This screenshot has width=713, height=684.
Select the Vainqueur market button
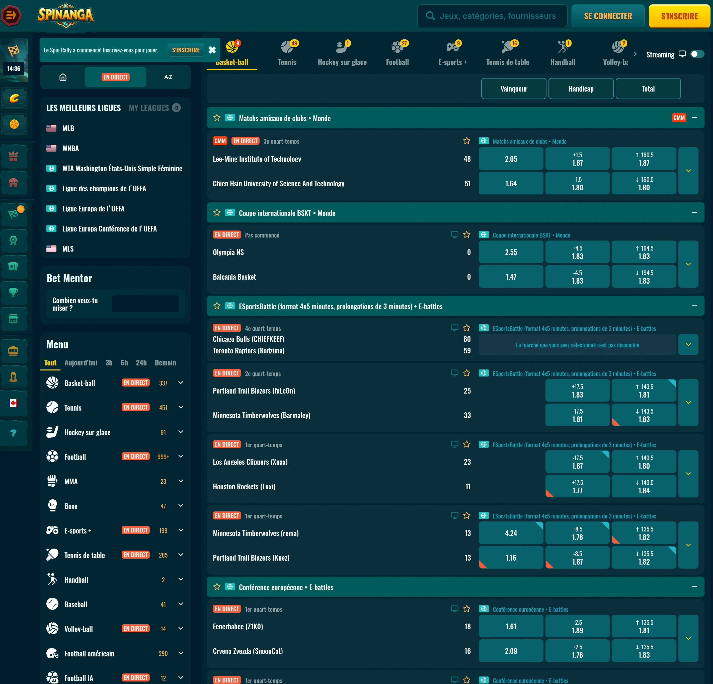514,89
